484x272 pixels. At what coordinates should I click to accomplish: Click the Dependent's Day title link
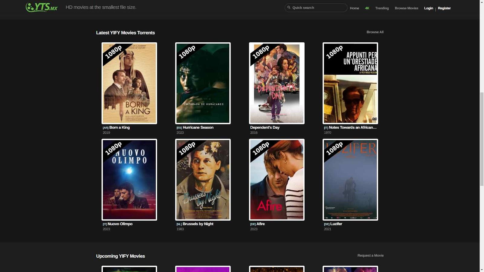[x=265, y=128]
